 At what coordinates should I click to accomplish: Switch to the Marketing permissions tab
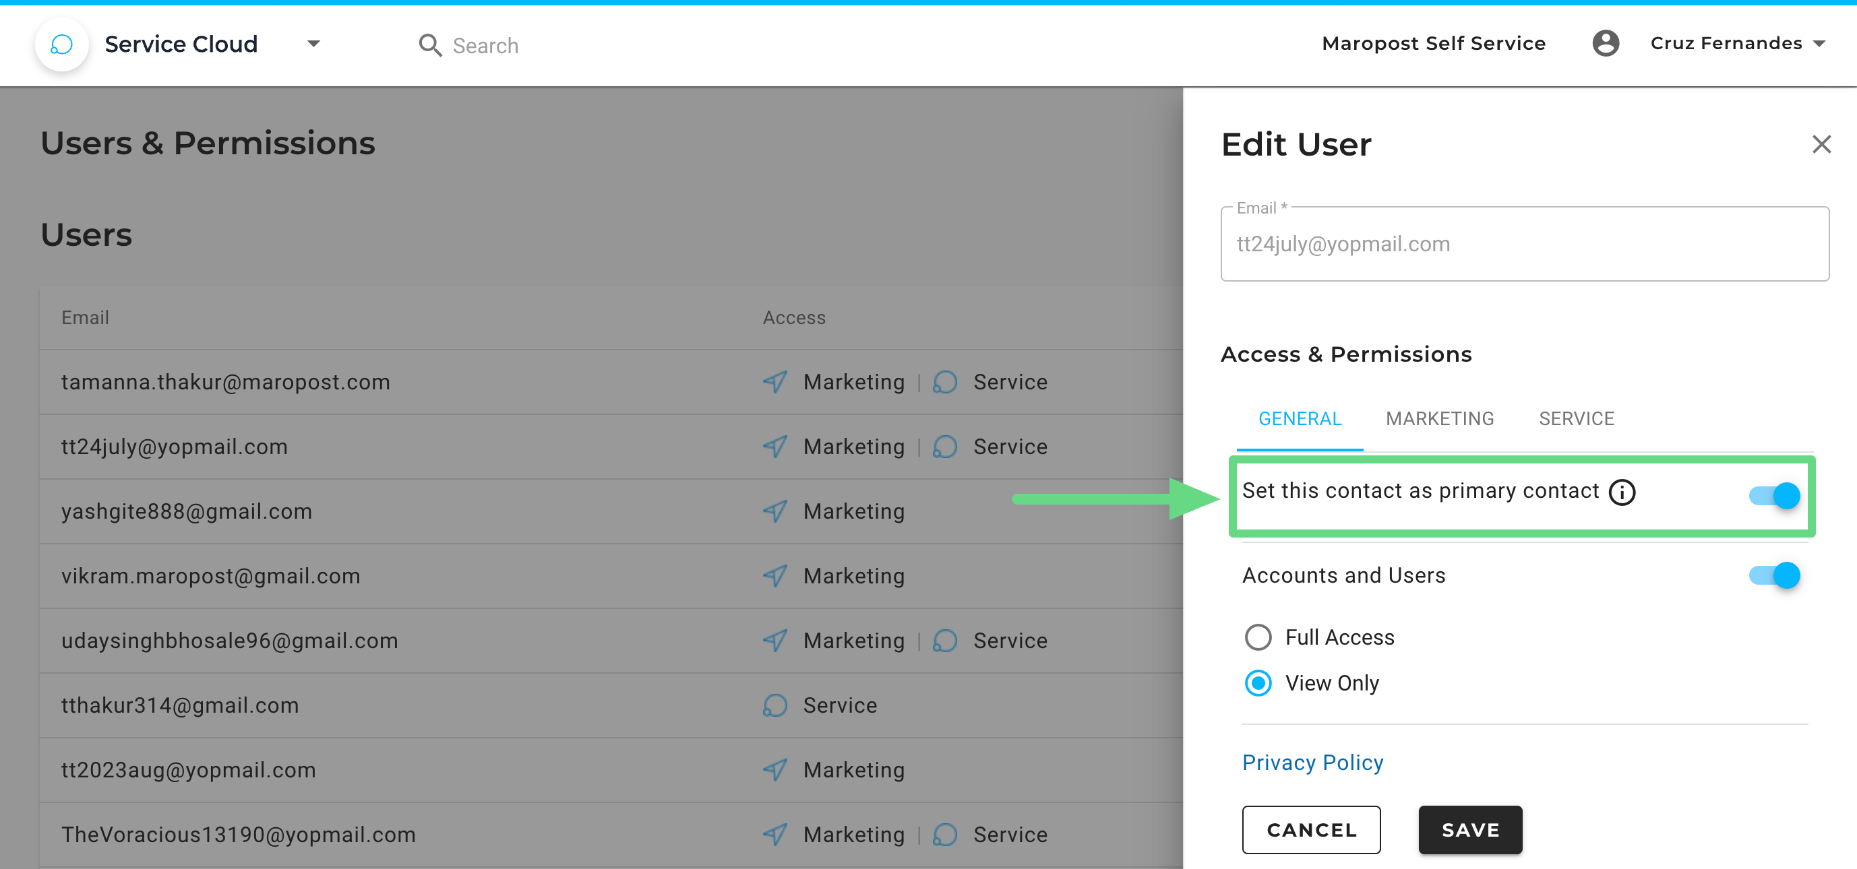pyautogui.click(x=1439, y=418)
